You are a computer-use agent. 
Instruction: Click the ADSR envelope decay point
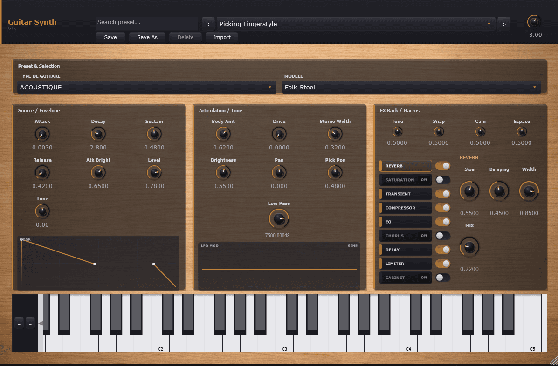pos(95,264)
